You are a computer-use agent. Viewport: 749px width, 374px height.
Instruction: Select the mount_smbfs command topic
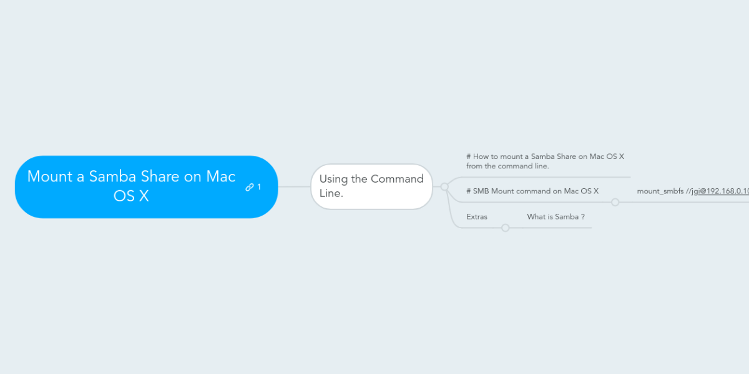click(x=693, y=191)
